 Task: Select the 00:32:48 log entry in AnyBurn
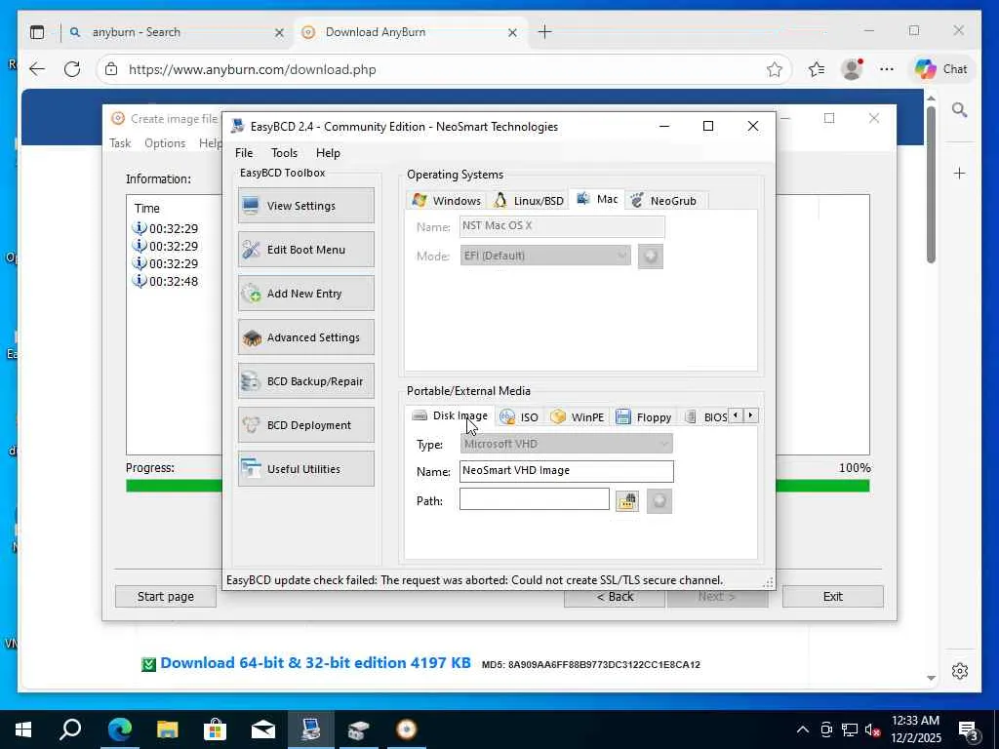pos(166,281)
